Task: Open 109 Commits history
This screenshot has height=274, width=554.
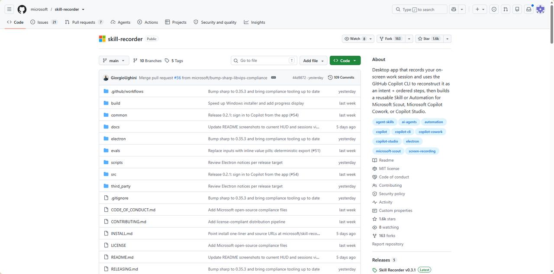Action: pos(341,77)
